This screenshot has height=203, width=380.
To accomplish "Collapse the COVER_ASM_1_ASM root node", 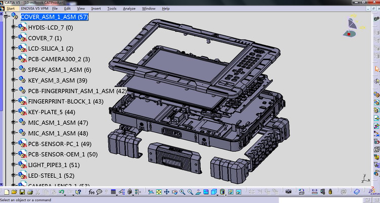I will point(6,16).
